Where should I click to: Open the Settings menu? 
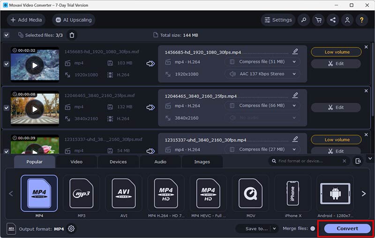[x=278, y=20]
